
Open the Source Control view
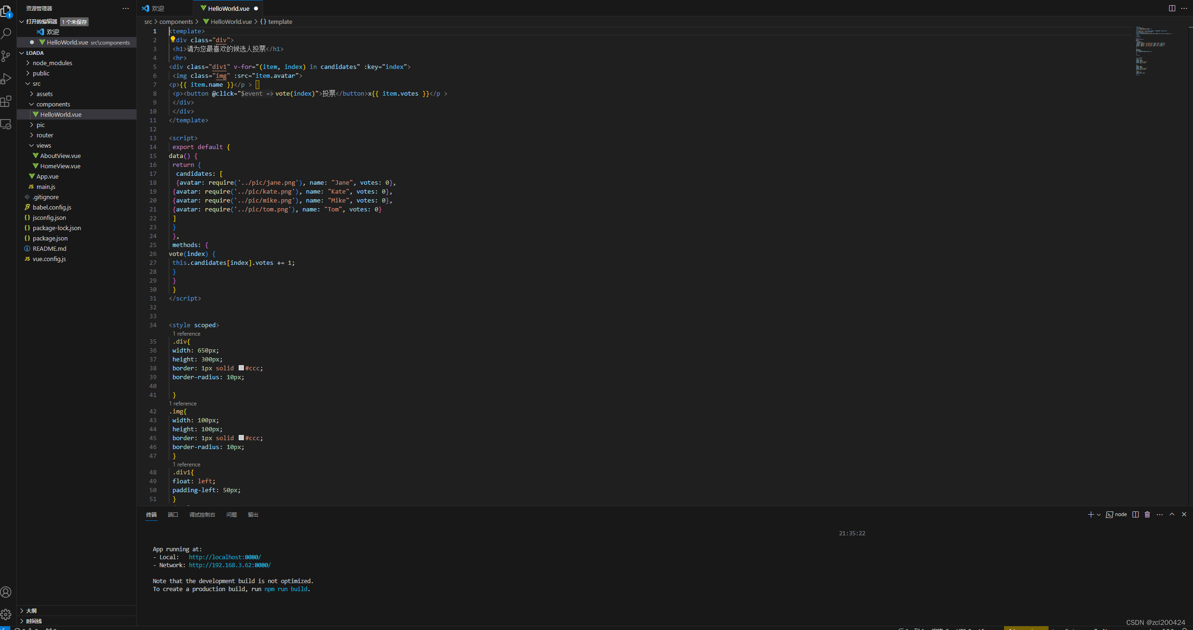(6, 56)
